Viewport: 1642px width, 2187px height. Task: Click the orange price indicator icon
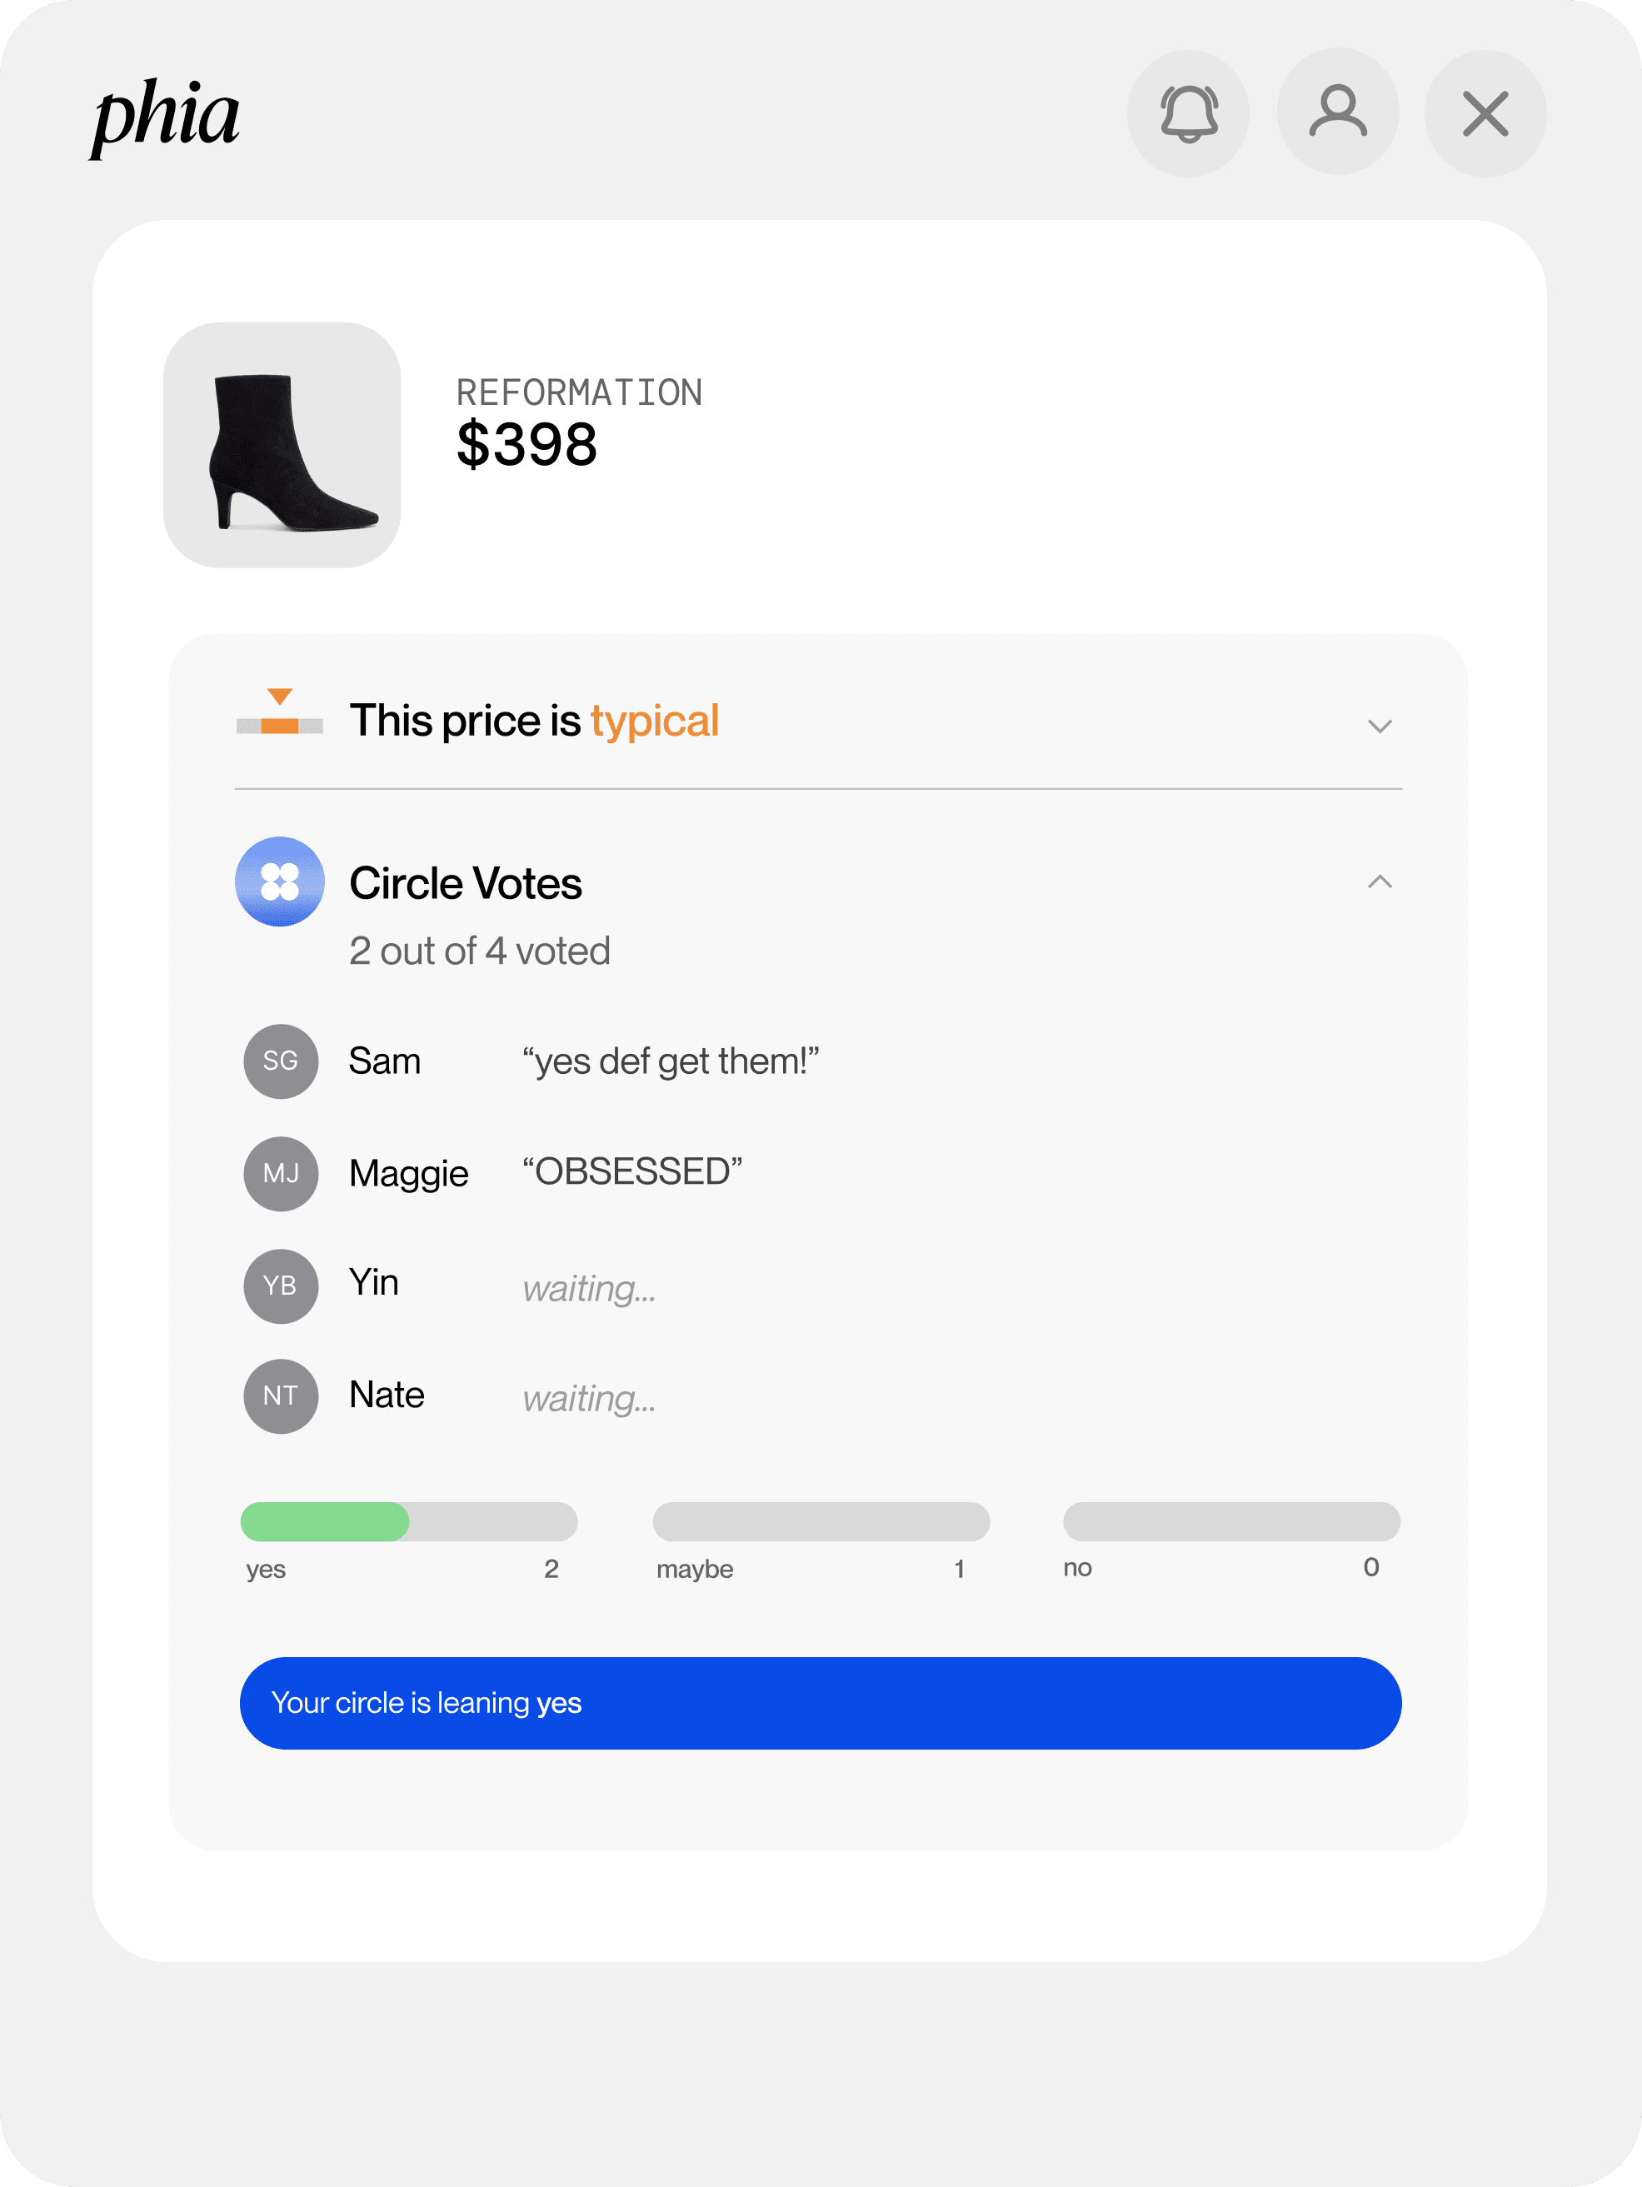[280, 712]
